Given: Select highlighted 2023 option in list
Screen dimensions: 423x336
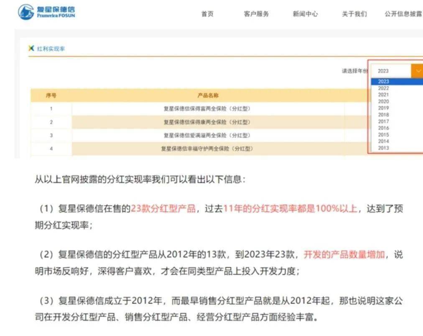Looking at the screenshot, I should click(383, 82).
